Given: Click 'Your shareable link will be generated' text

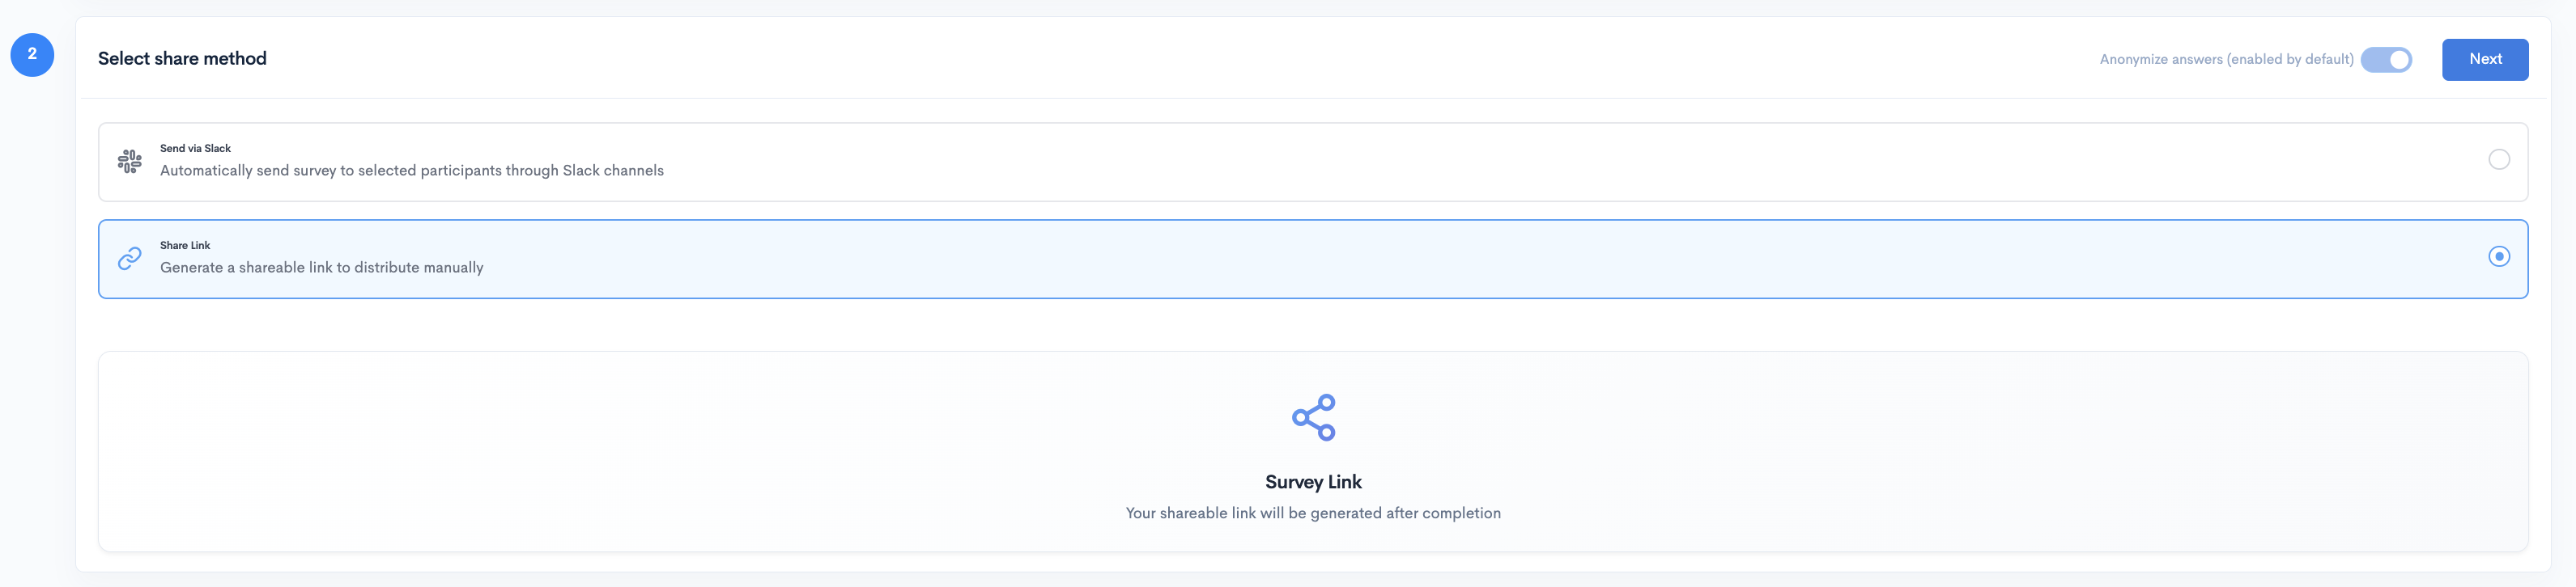Looking at the screenshot, I should point(1313,513).
